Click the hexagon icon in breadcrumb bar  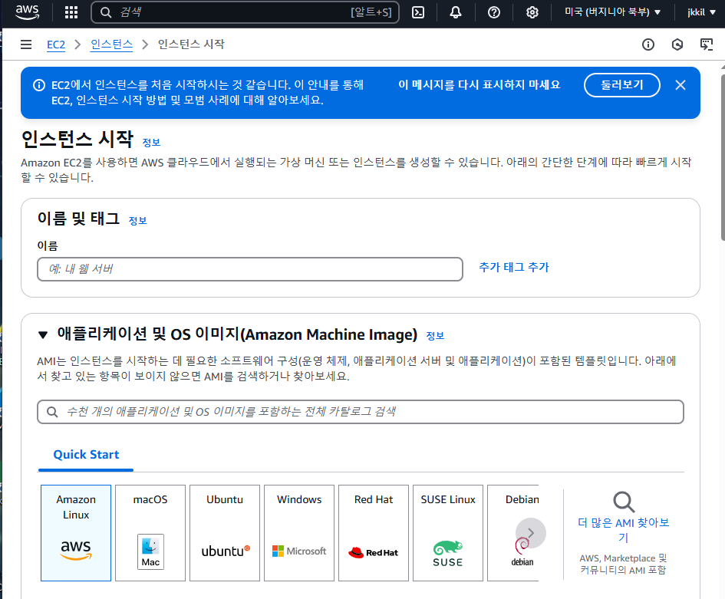click(677, 44)
